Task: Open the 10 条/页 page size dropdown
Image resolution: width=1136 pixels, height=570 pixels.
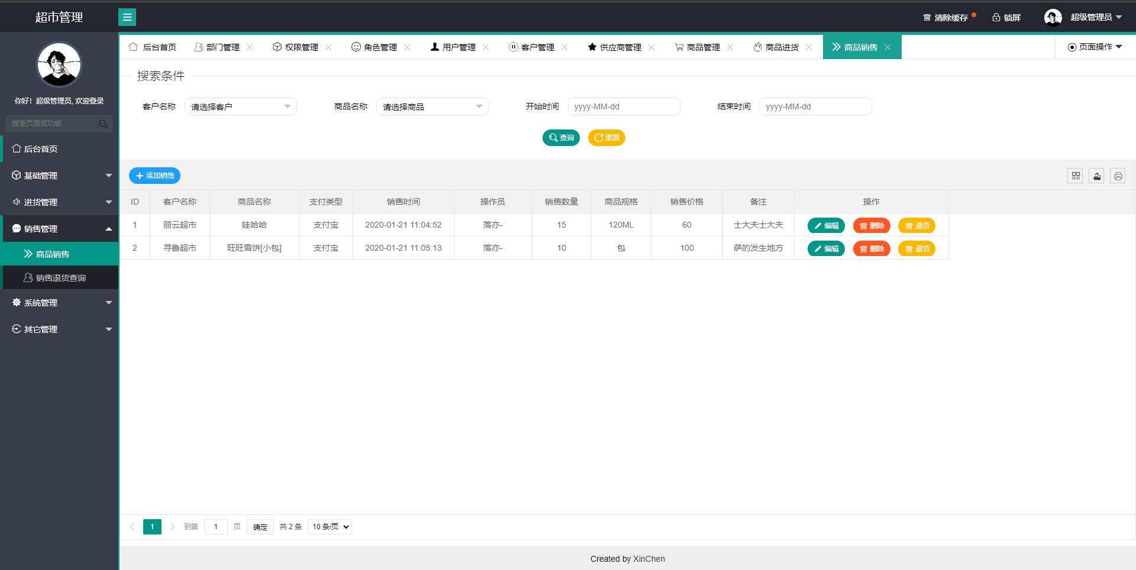Action: click(x=330, y=527)
